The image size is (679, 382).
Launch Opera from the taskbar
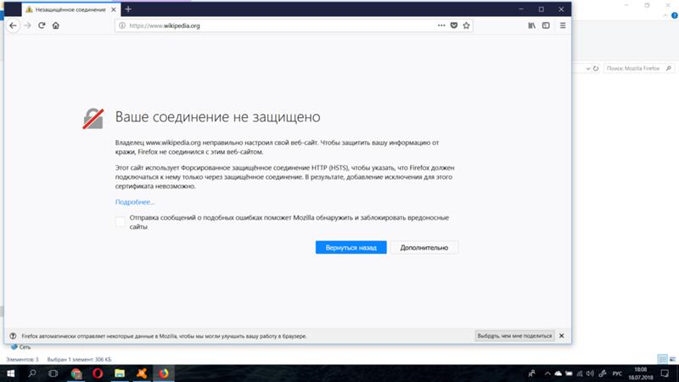98,374
